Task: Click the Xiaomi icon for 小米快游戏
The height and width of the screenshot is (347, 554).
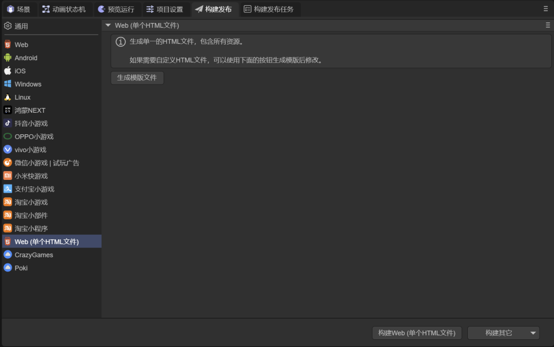Action: 7,176
